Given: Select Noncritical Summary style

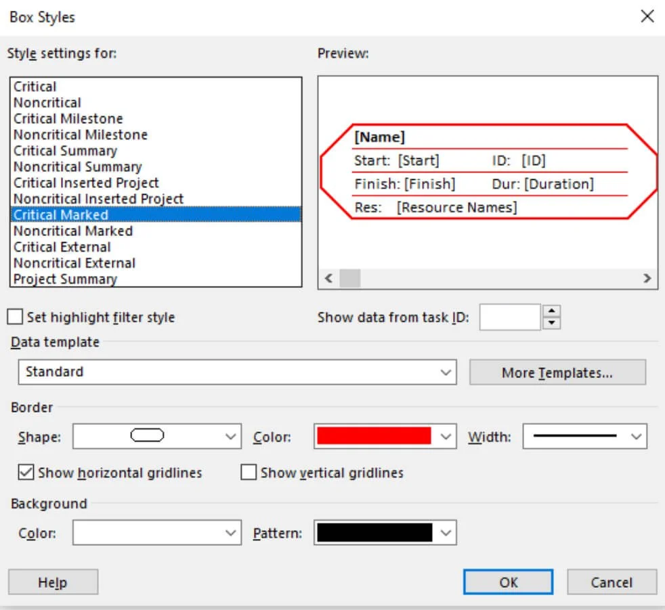Looking at the screenshot, I should pos(156,167).
